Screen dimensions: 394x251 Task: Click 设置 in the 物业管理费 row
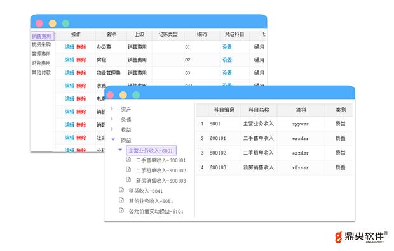(x=227, y=73)
